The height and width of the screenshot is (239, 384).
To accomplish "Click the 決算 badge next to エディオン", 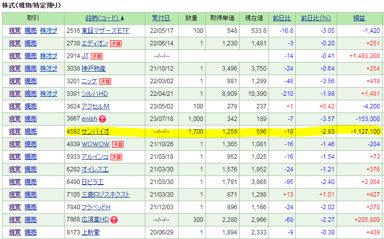I will pyautogui.click(x=116, y=43).
